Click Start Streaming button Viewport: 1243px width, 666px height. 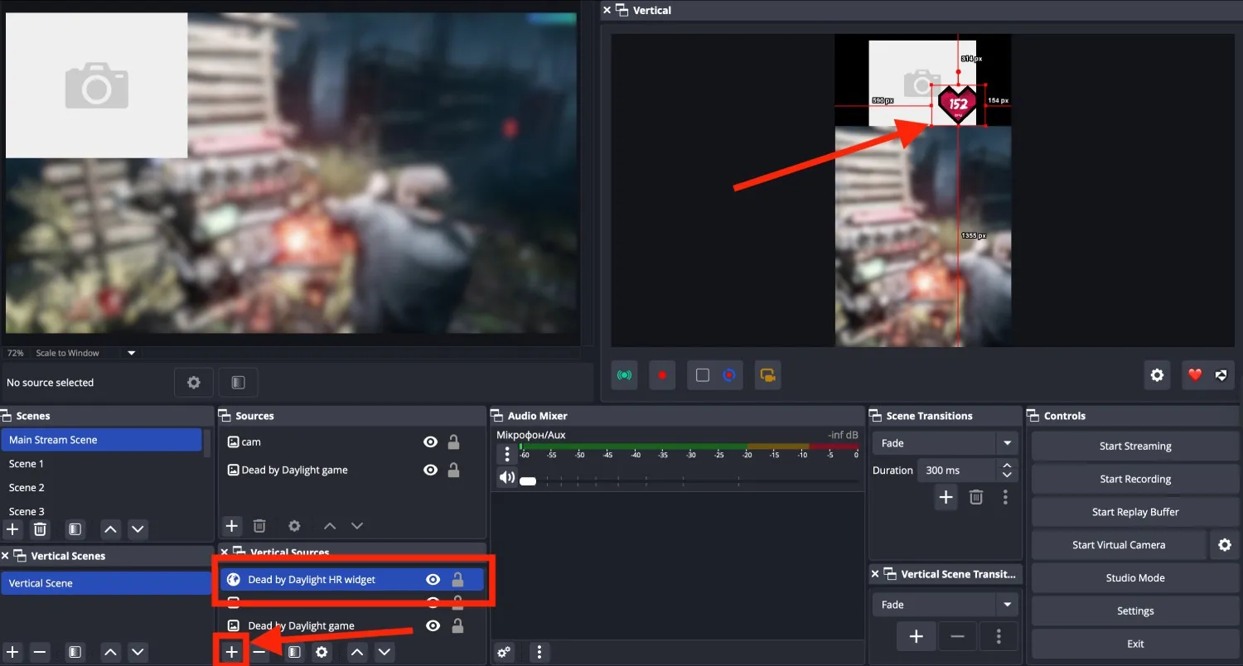(x=1134, y=446)
